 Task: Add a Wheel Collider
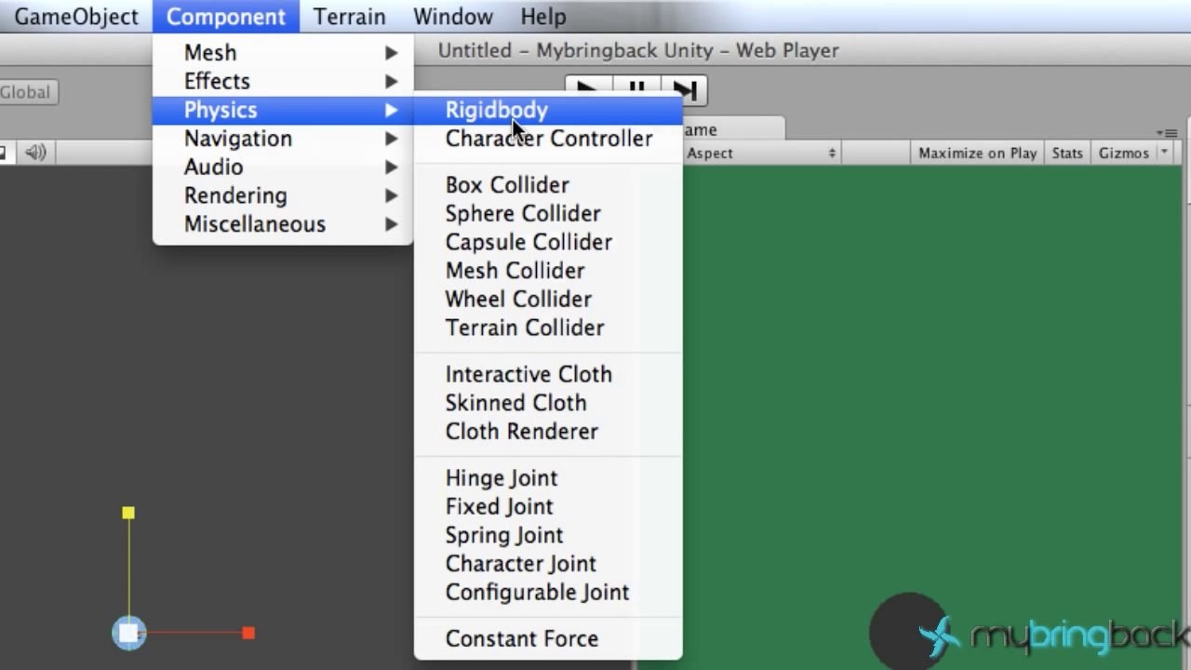pyautogui.click(x=548, y=300)
